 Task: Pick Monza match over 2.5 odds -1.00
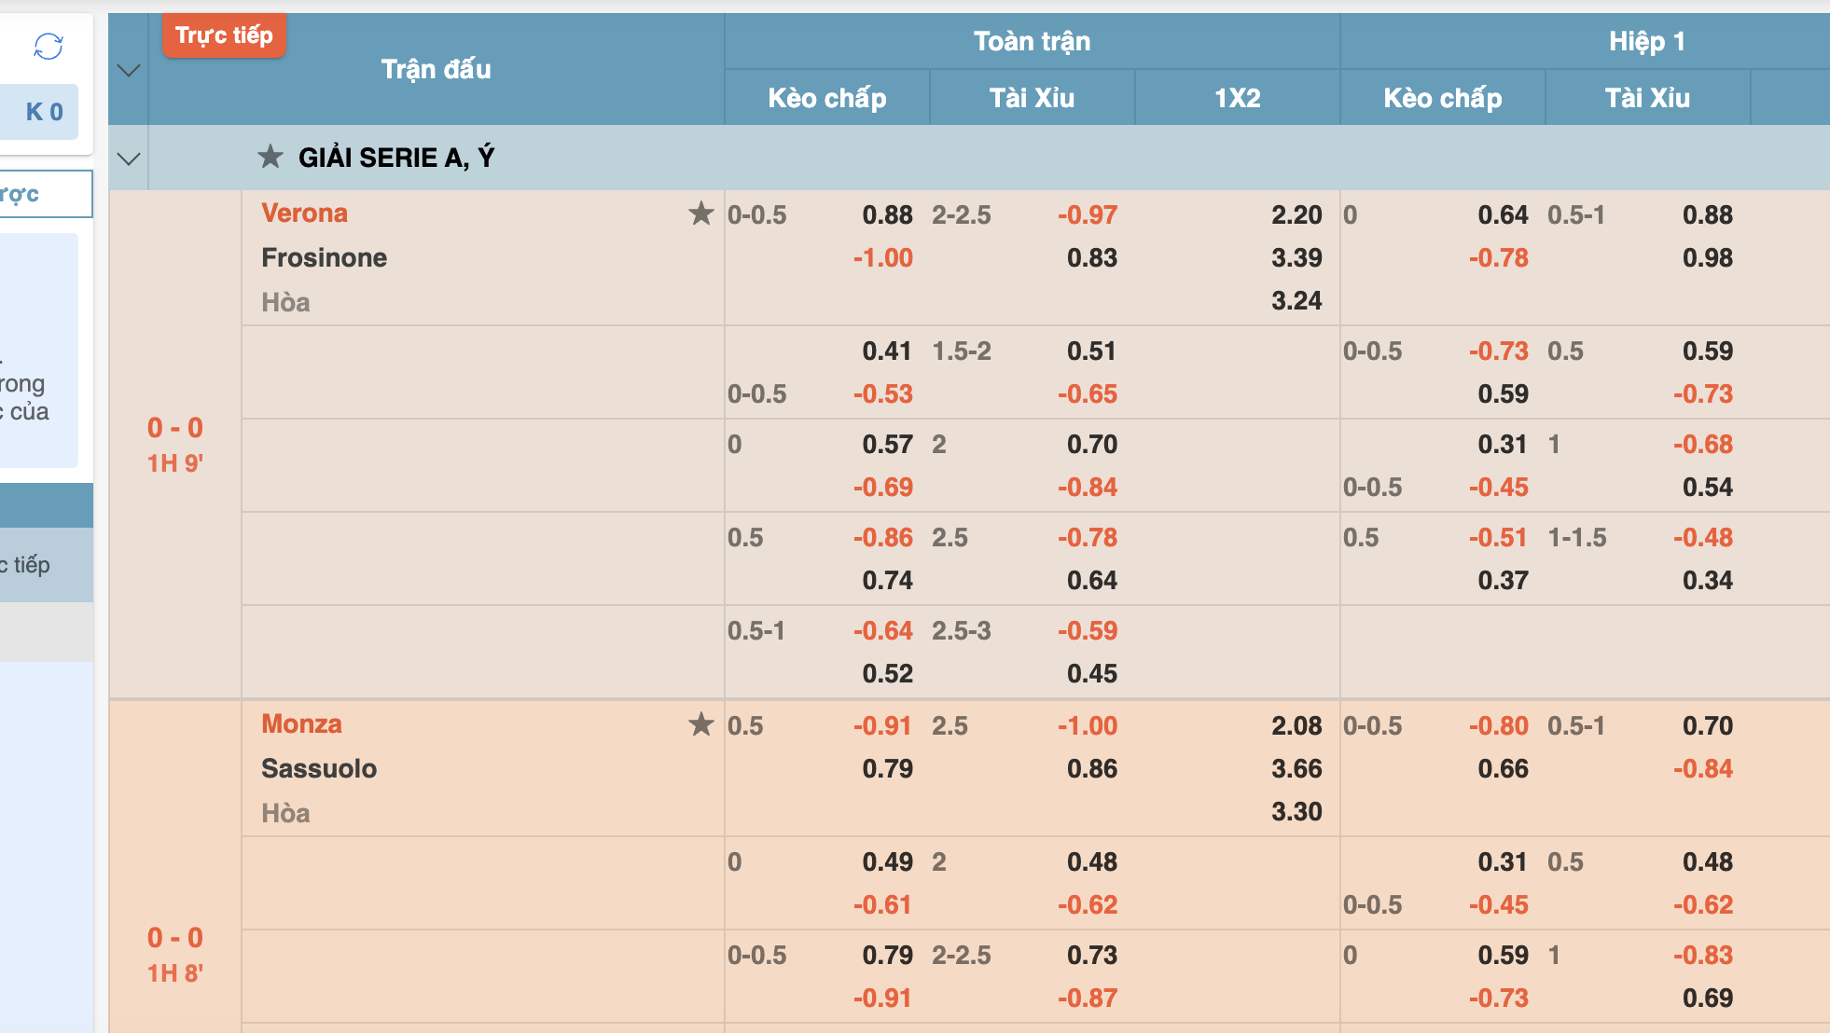click(1087, 726)
